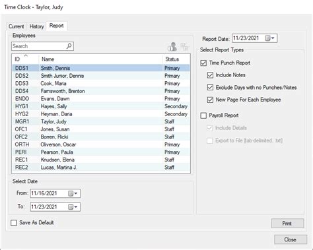Click the magnifier icon in the Search box
The height and width of the screenshot is (250, 313).
(69, 46)
